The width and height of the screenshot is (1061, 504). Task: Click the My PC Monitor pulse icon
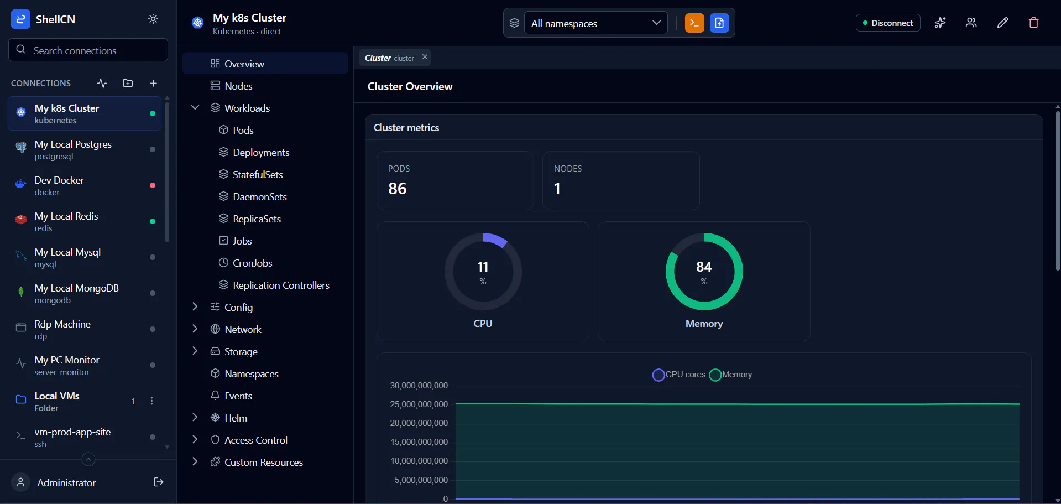[x=21, y=363]
